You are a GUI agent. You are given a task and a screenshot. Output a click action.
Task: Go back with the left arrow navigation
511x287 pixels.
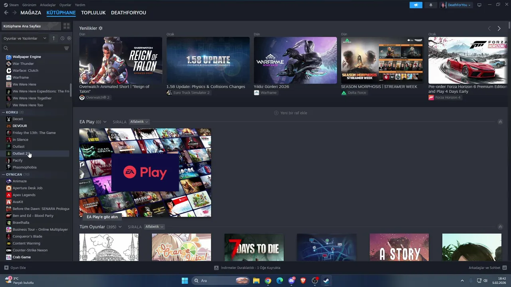(x=6, y=13)
